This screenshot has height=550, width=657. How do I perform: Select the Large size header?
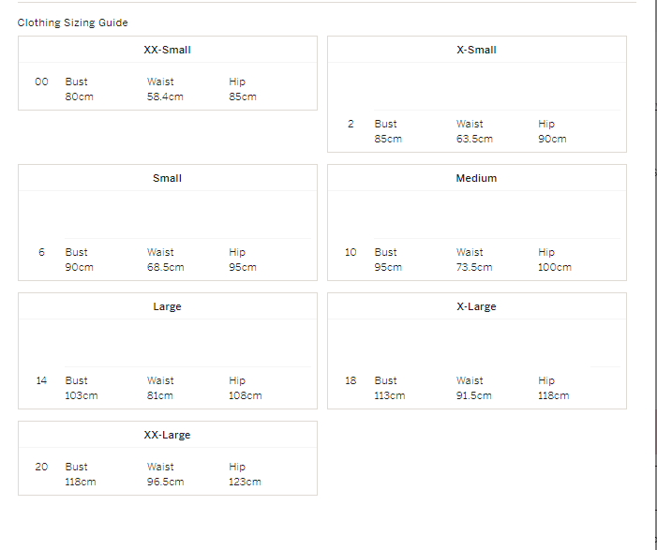pos(167,306)
